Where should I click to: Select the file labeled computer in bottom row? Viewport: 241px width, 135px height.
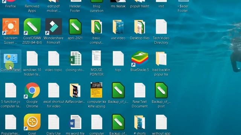96,122
